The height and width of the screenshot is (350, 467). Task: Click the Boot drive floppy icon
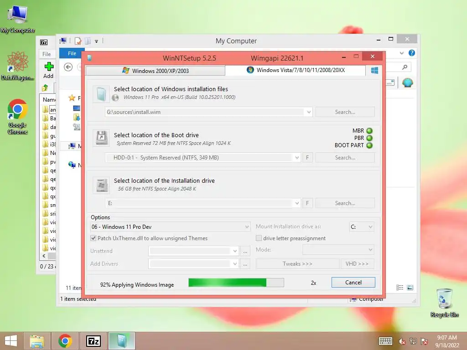click(101, 138)
